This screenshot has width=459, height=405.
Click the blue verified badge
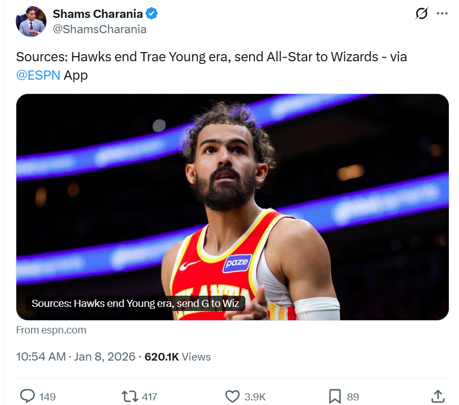[x=152, y=14]
